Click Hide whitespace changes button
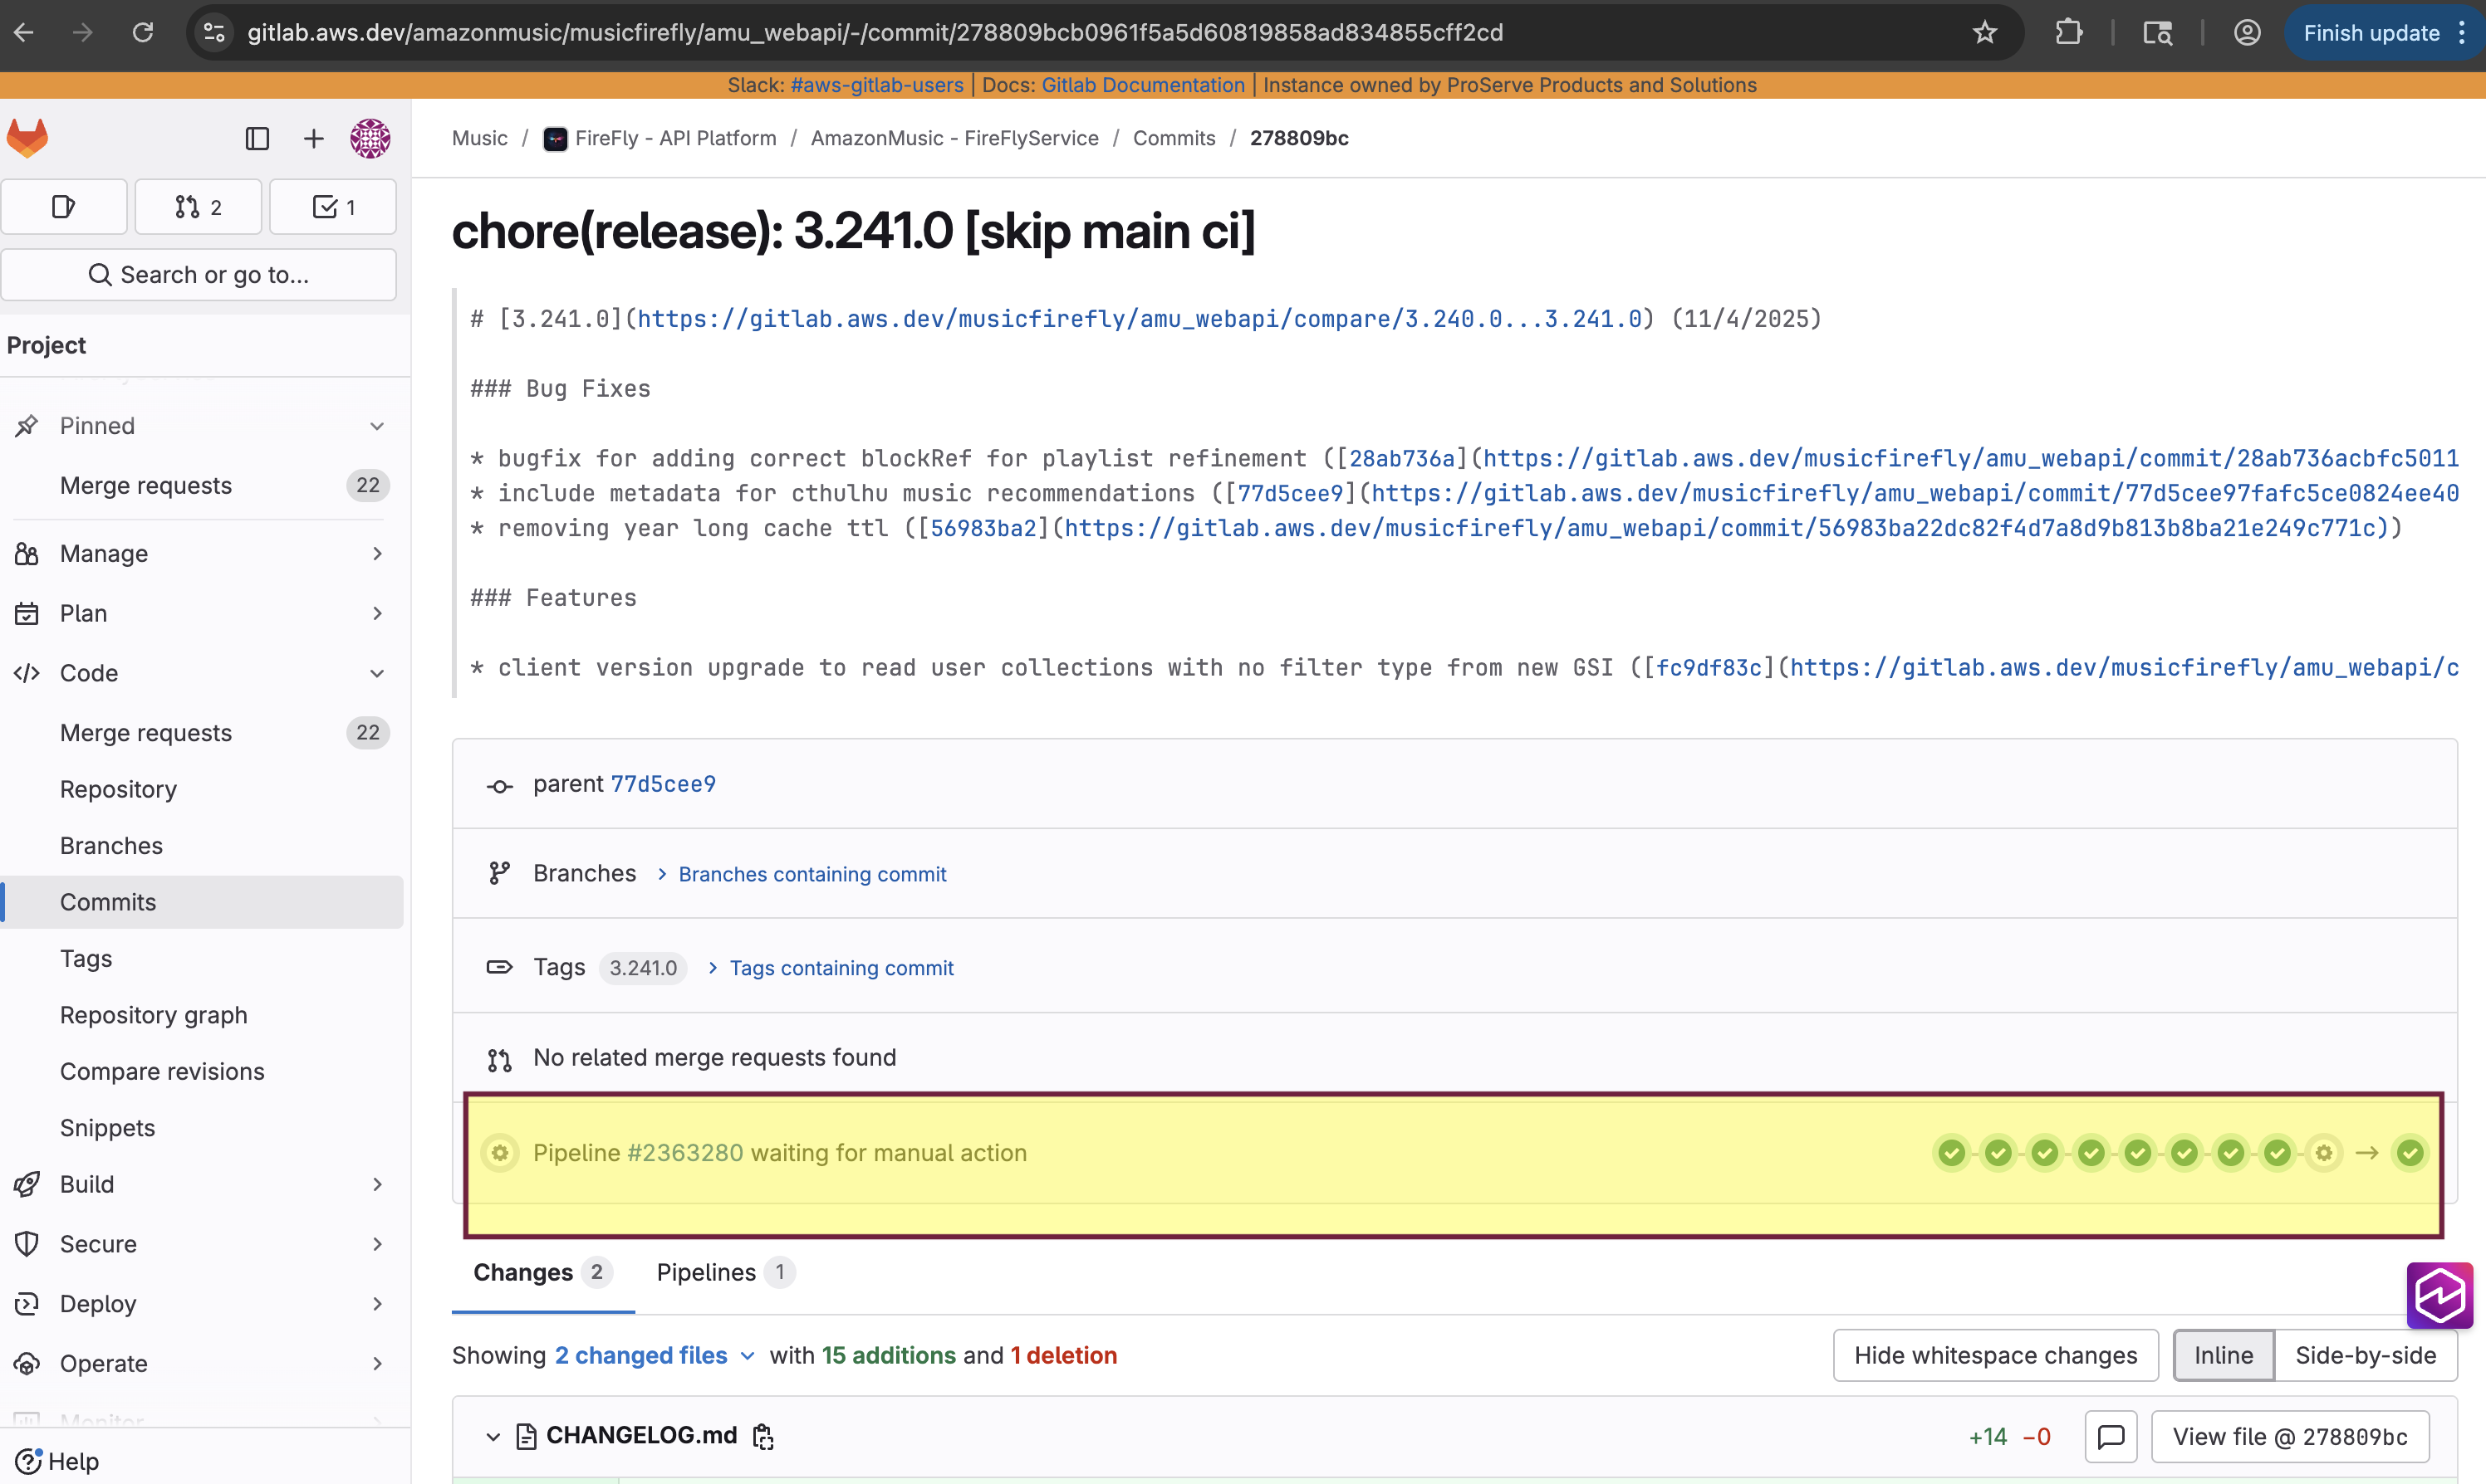 [1994, 1355]
